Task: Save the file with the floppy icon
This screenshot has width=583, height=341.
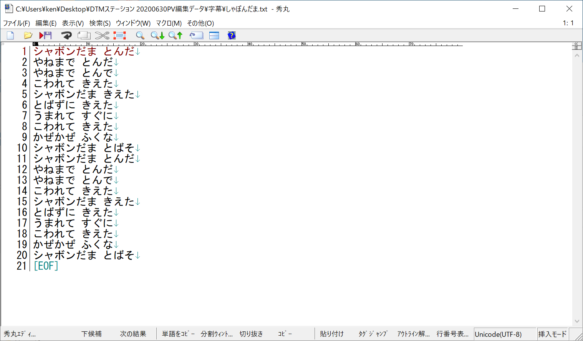Action: (x=46, y=36)
